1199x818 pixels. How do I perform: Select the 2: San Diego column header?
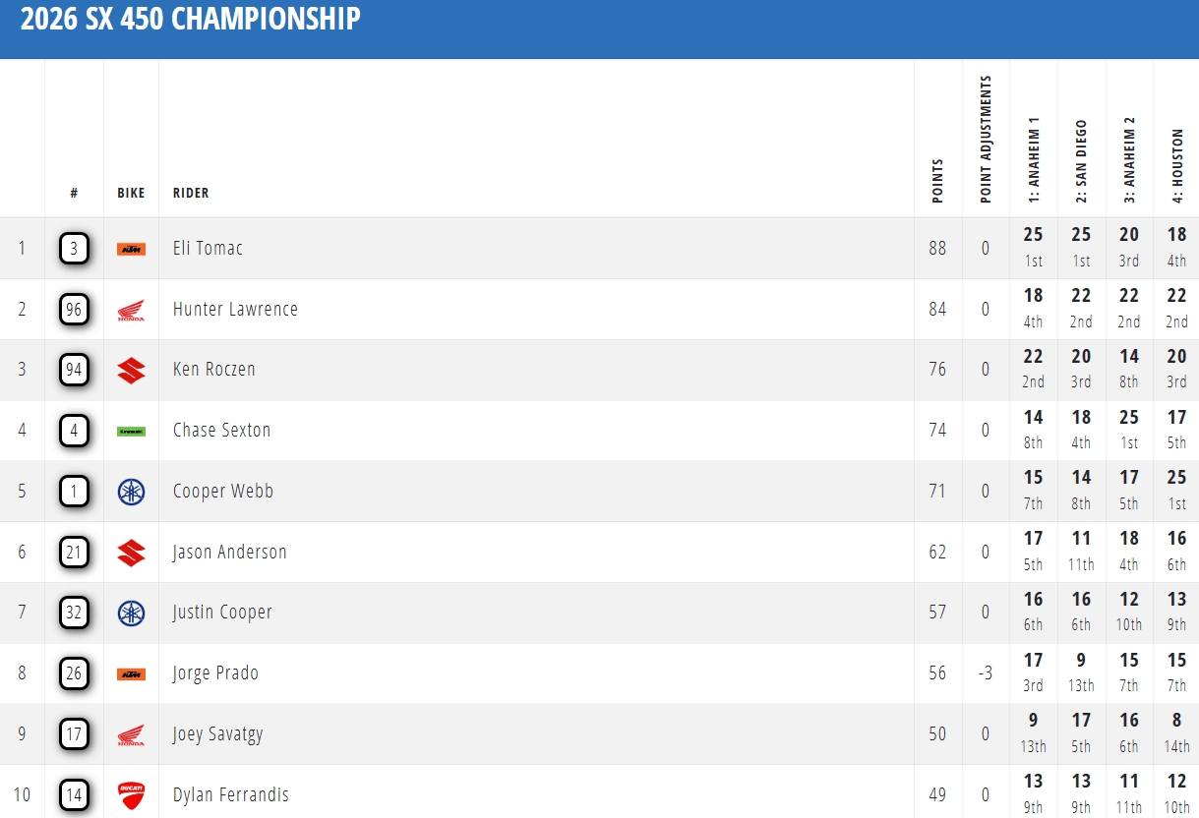1081,161
